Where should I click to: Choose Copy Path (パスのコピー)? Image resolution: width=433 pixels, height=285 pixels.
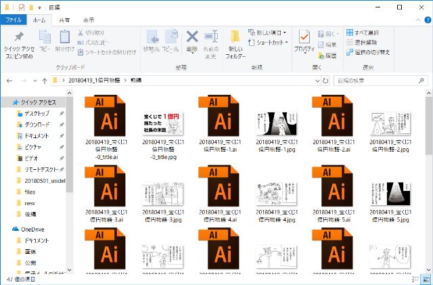[93, 42]
